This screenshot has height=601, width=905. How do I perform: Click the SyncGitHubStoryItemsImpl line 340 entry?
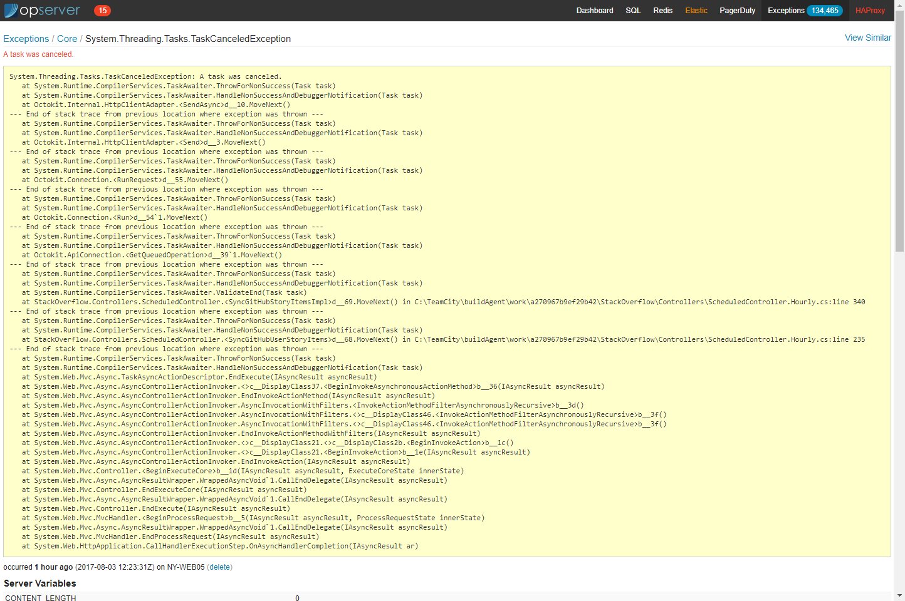[444, 302]
